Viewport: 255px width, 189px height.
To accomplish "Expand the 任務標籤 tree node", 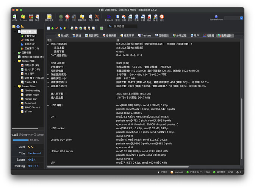I will [15, 53].
